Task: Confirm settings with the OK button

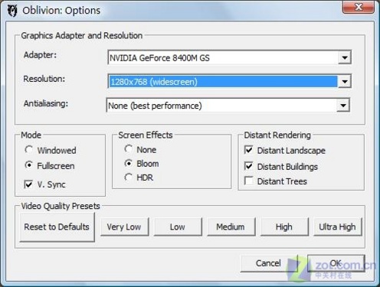Action: click(x=336, y=263)
